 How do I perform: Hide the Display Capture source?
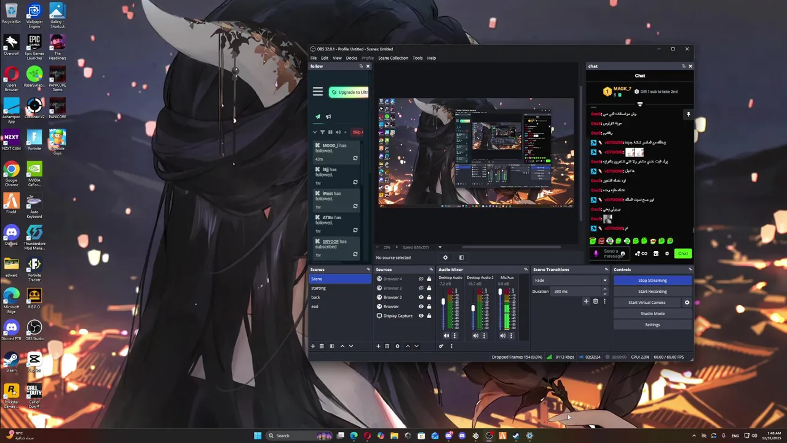(421, 316)
